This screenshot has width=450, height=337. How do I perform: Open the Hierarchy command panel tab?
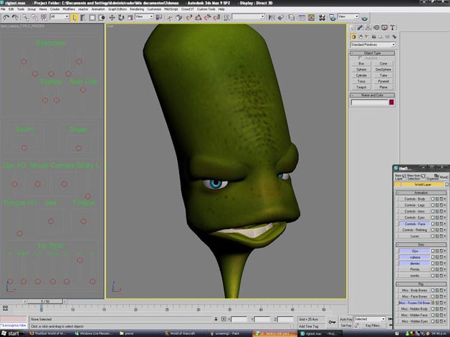tap(368, 26)
